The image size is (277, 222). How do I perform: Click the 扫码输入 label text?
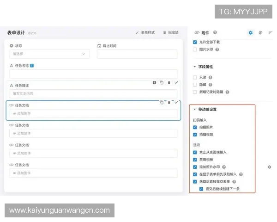pos(199,120)
